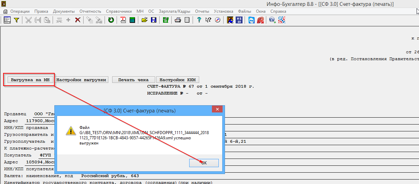Click the yellow filter funnel icon

(16, 20)
